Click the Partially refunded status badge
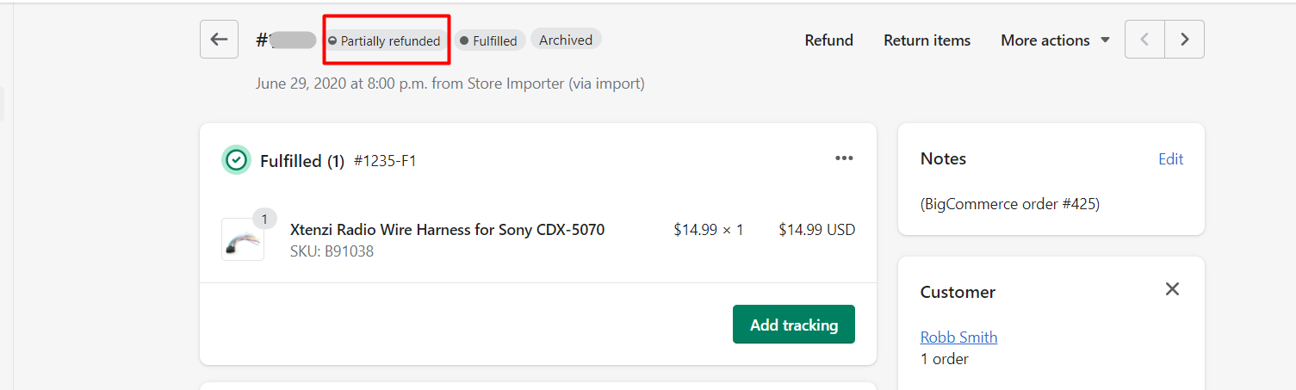Image resolution: width=1296 pixels, height=390 pixels. coord(385,40)
